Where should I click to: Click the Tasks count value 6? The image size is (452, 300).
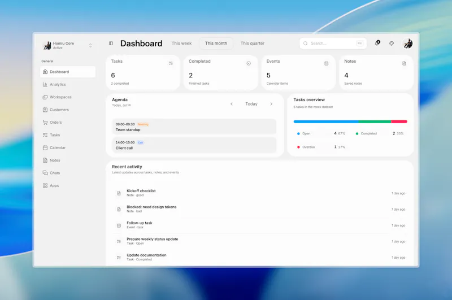(113, 75)
